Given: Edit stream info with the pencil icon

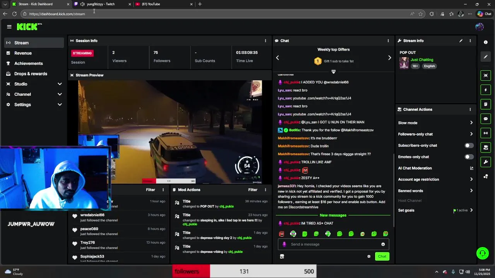Looking at the screenshot, I should [461, 41].
